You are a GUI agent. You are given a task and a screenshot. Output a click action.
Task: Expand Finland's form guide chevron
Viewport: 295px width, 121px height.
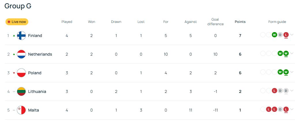pos(292,35)
